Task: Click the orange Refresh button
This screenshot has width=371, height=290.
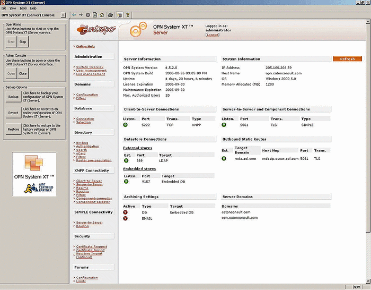Action: (347, 59)
